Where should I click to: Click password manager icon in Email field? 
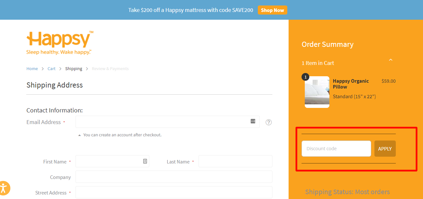tap(253, 121)
